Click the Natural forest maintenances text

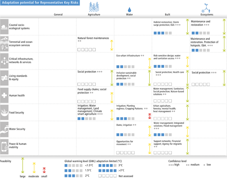coord(93,38)
